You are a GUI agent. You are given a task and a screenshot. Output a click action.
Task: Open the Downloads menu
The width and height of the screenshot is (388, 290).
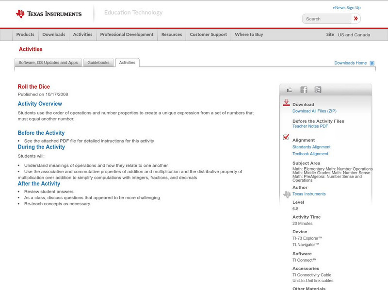(54, 34)
